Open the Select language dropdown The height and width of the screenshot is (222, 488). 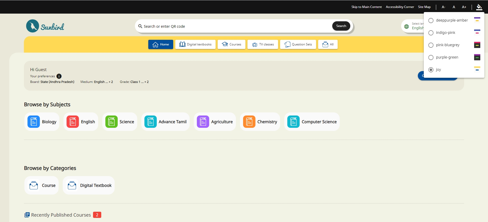(417, 26)
